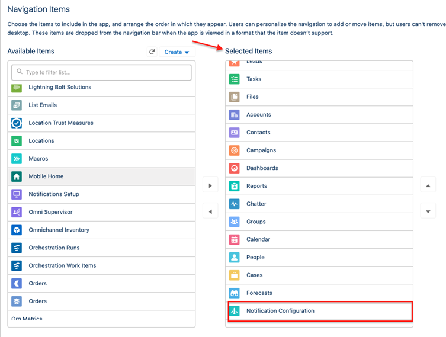Click the Macros chevrons icon
This screenshot has width=446, height=337.
click(17, 158)
